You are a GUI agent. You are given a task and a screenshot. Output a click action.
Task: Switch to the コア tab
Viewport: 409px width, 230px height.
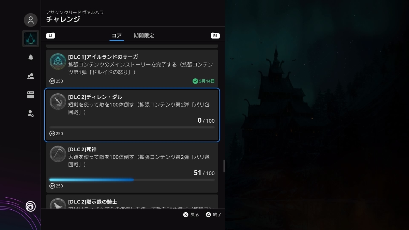point(117,35)
